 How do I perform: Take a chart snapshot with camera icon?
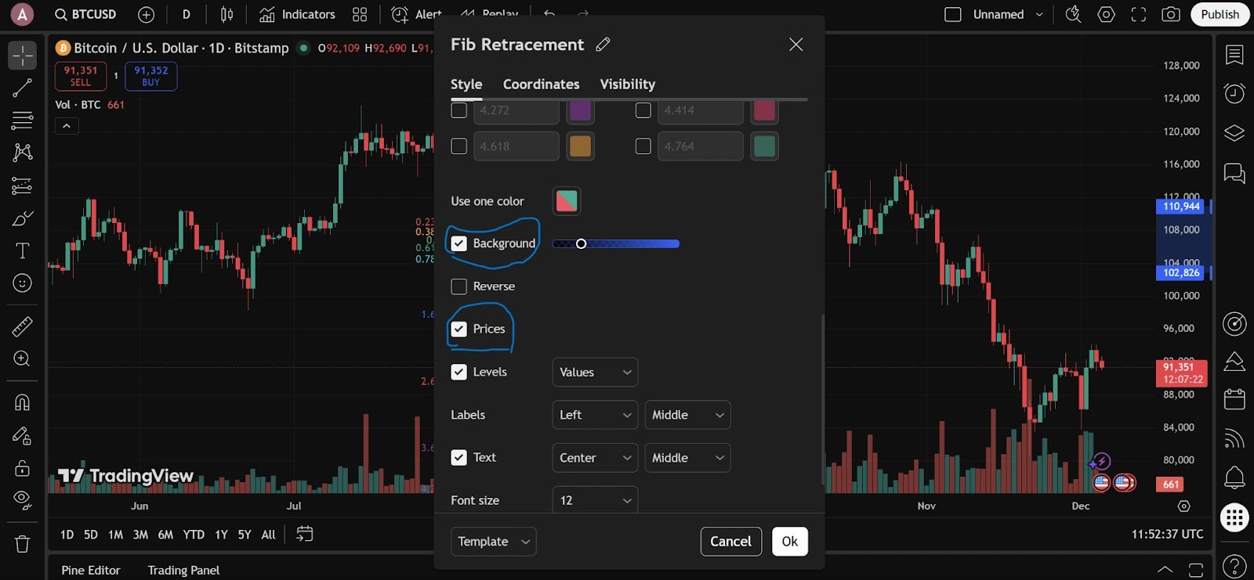(x=1171, y=14)
